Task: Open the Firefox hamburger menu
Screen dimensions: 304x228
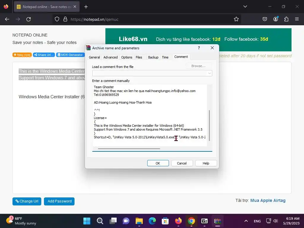Action: [x=297, y=19]
